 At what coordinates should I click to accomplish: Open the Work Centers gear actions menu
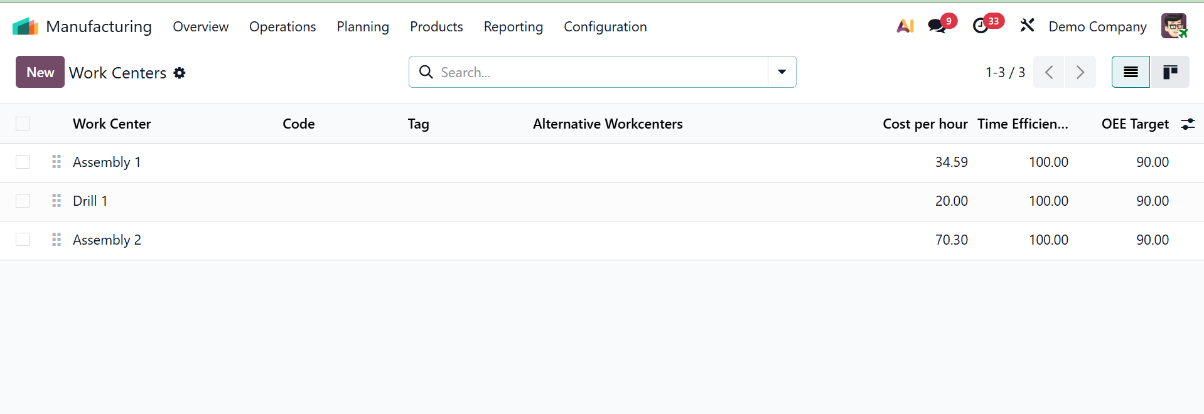pyautogui.click(x=180, y=73)
